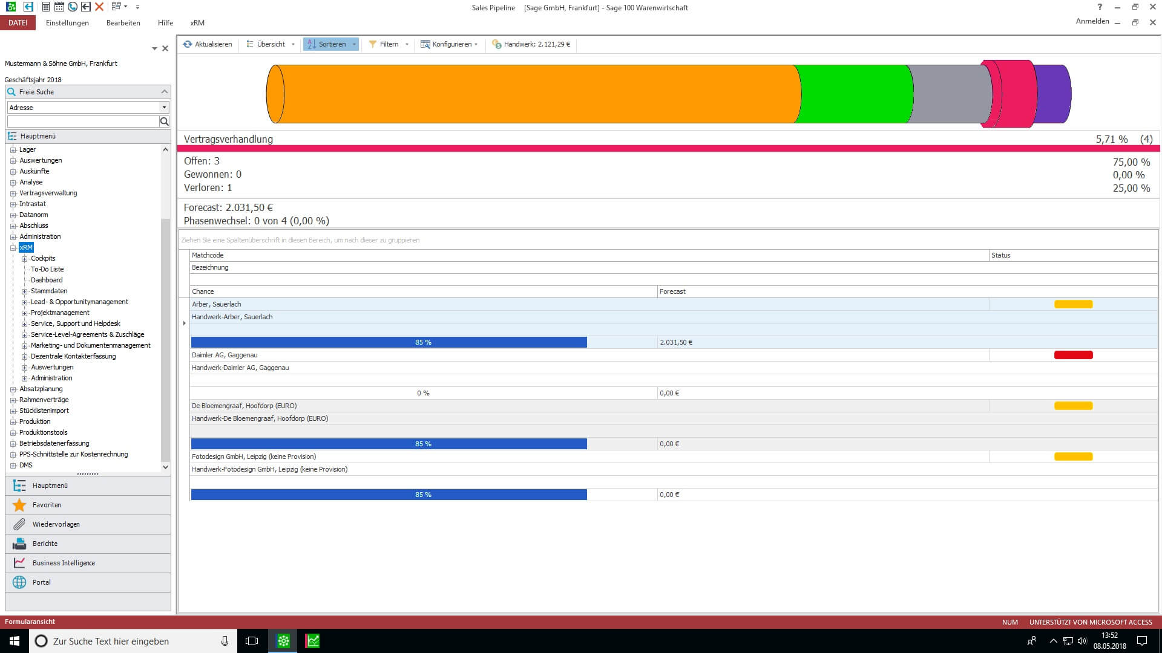The width and height of the screenshot is (1162, 653).
Task: Open the Filtern toolbar option
Action: coord(389,44)
